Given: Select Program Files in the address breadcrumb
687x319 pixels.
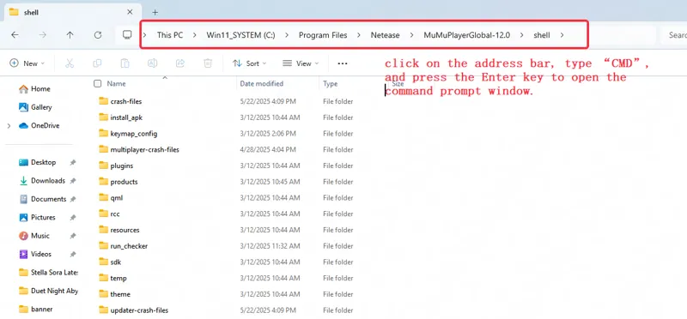Looking at the screenshot, I should click(x=323, y=35).
